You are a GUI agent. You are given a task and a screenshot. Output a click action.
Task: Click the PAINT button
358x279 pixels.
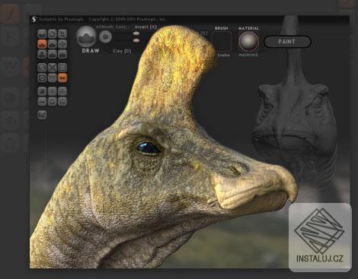point(287,42)
